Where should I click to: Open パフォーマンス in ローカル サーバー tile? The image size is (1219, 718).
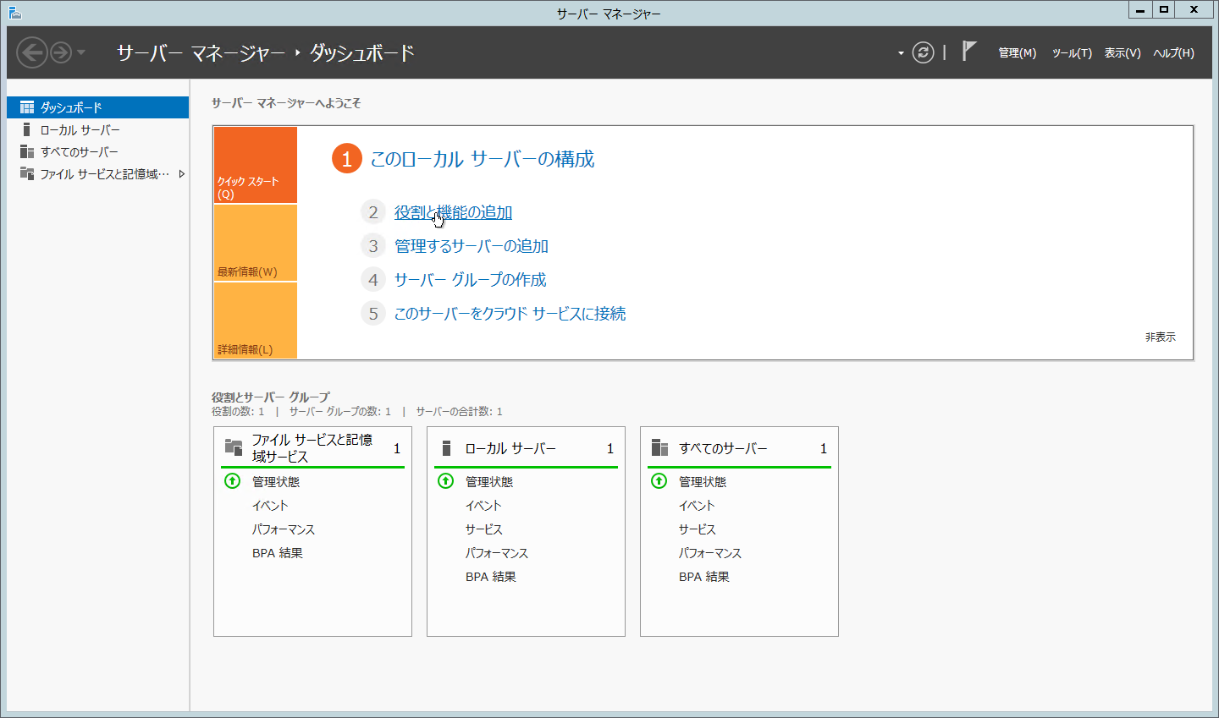[497, 553]
